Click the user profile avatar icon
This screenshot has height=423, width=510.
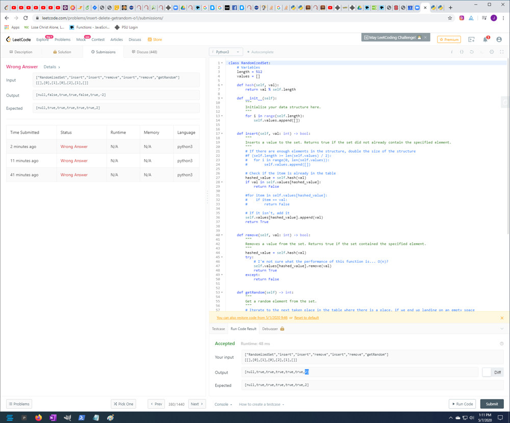[499, 39]
